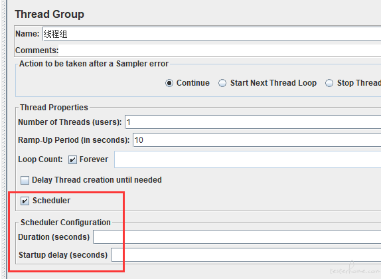Click the Loop Count value field
This screenshot has width=381, height=279.
248,159
